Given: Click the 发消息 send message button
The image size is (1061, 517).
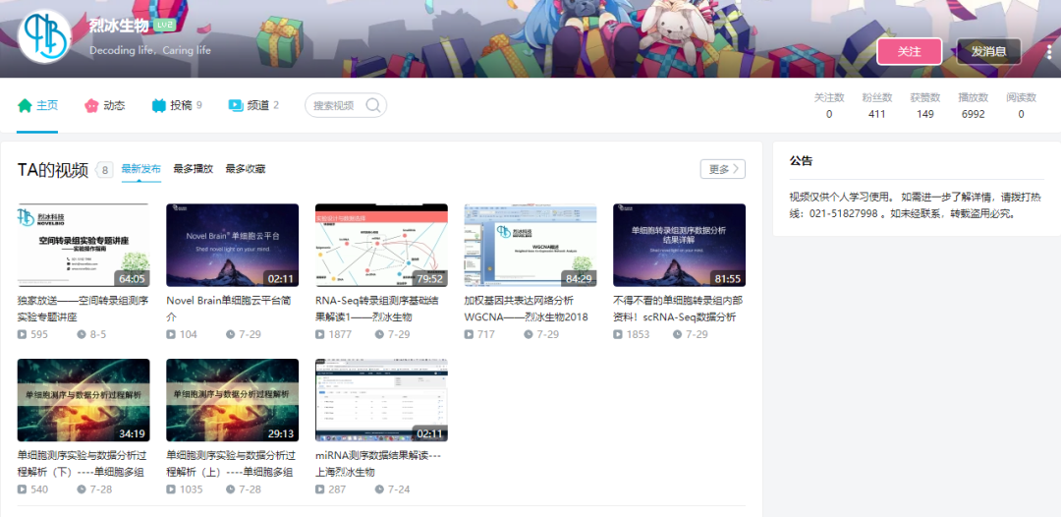Looking at the screenshot, I should pos(988,51).
